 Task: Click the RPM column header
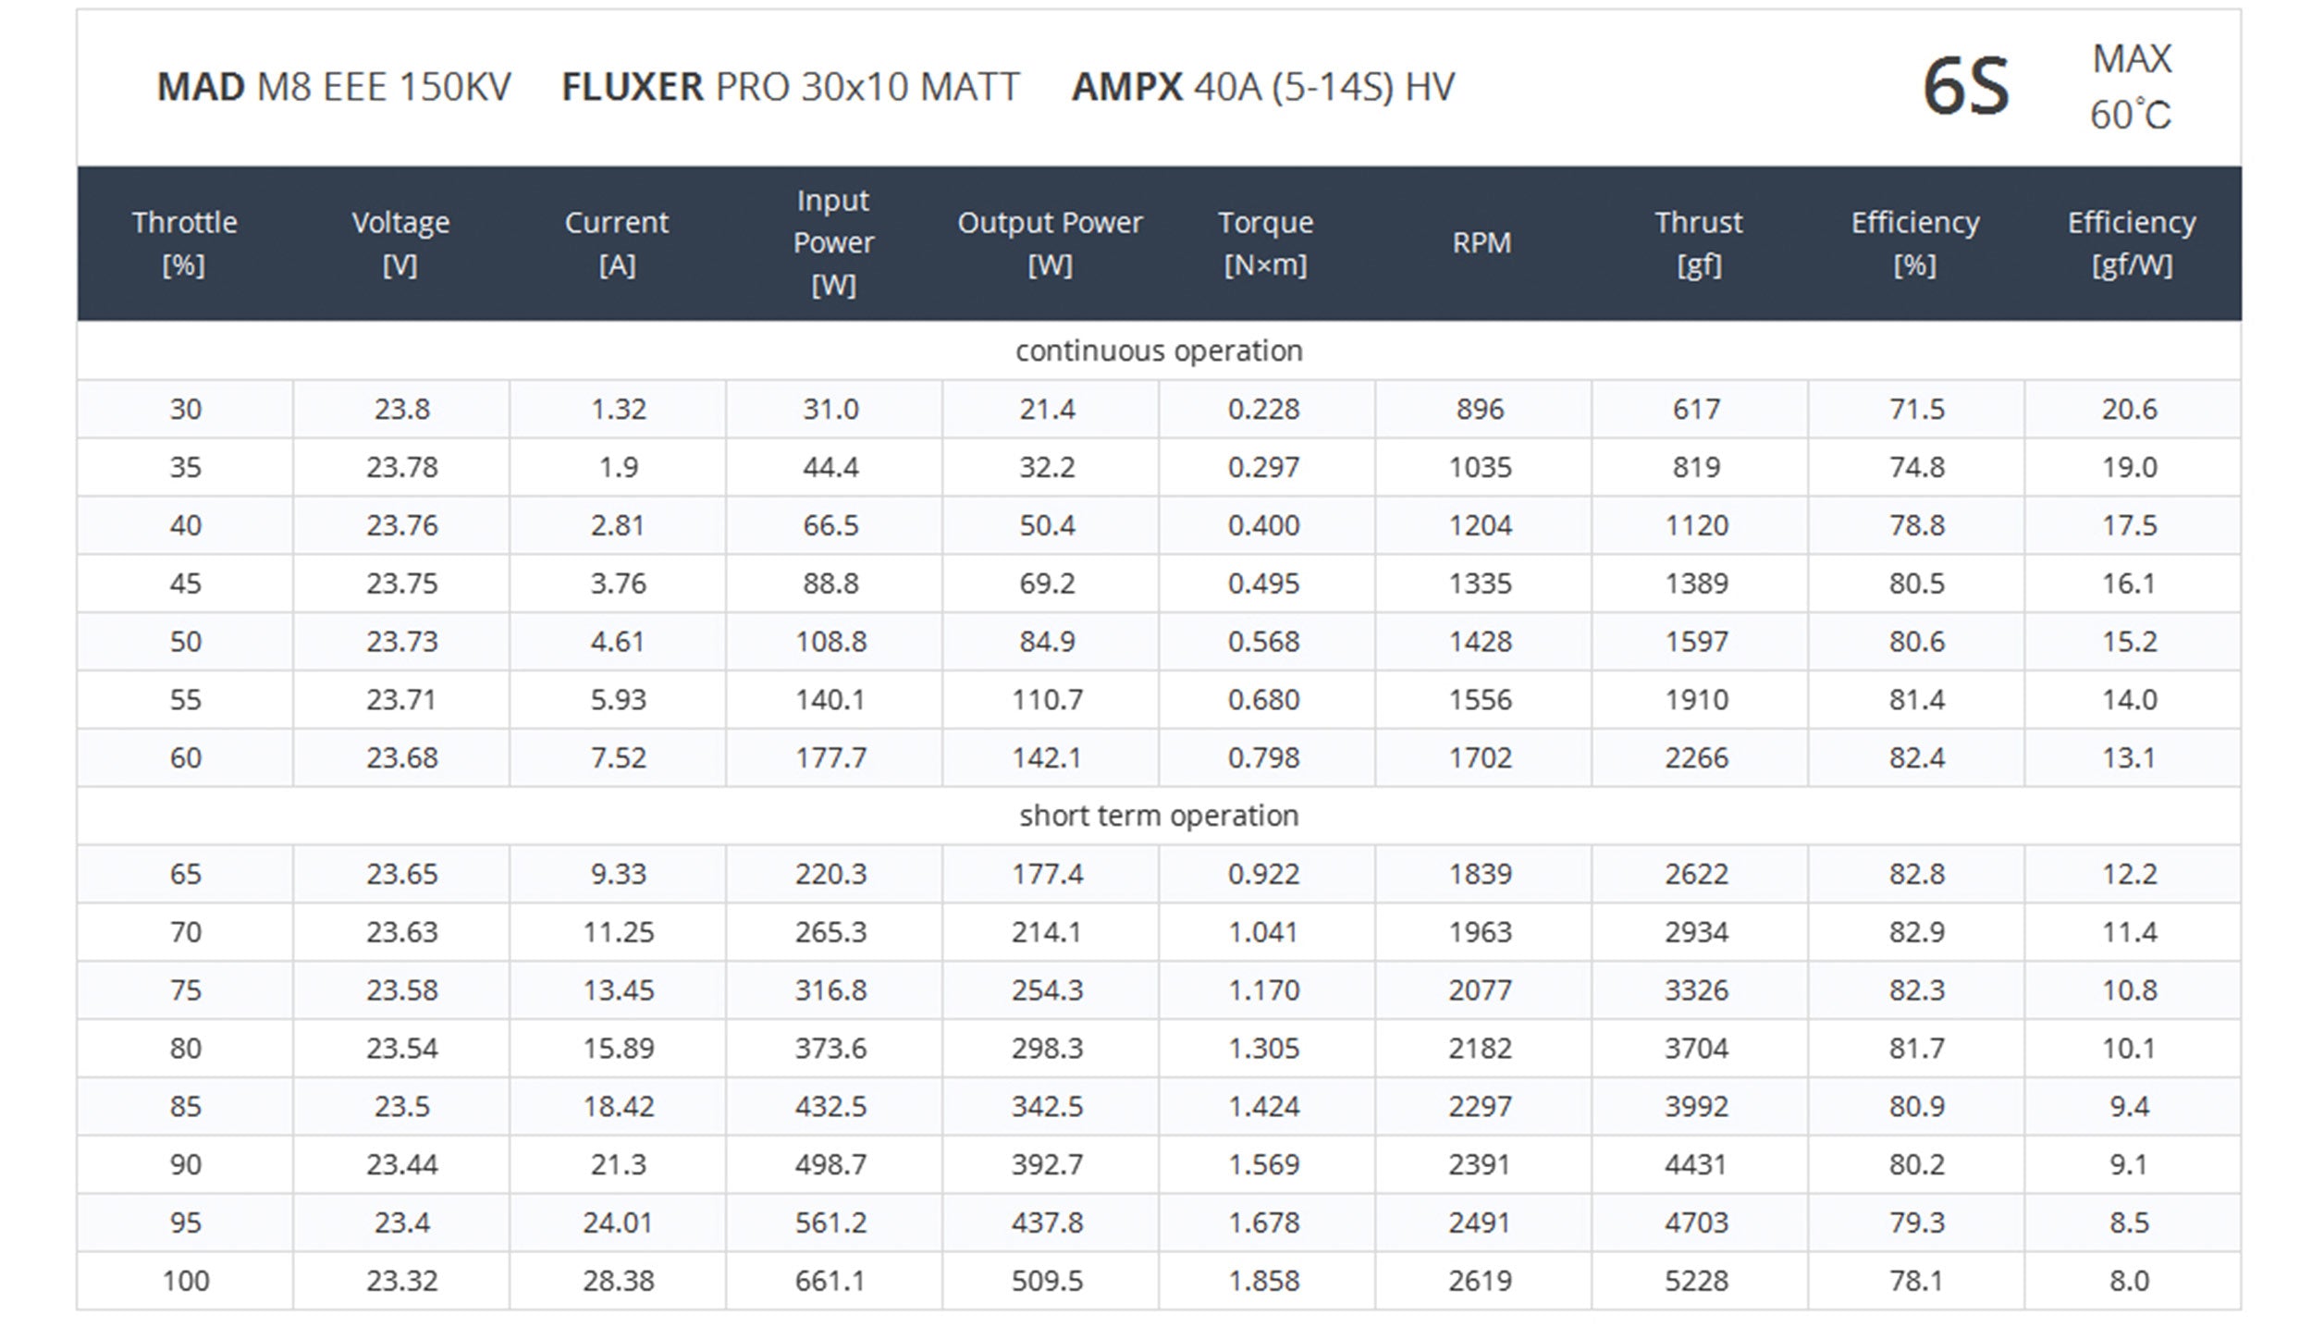[x=1482, y=243]
